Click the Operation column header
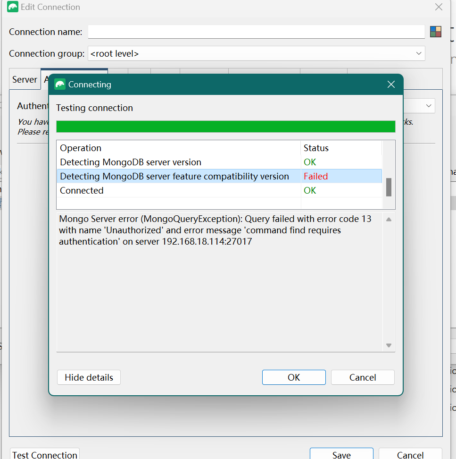The width and height of the screenshot is (456, 459). 179,148
